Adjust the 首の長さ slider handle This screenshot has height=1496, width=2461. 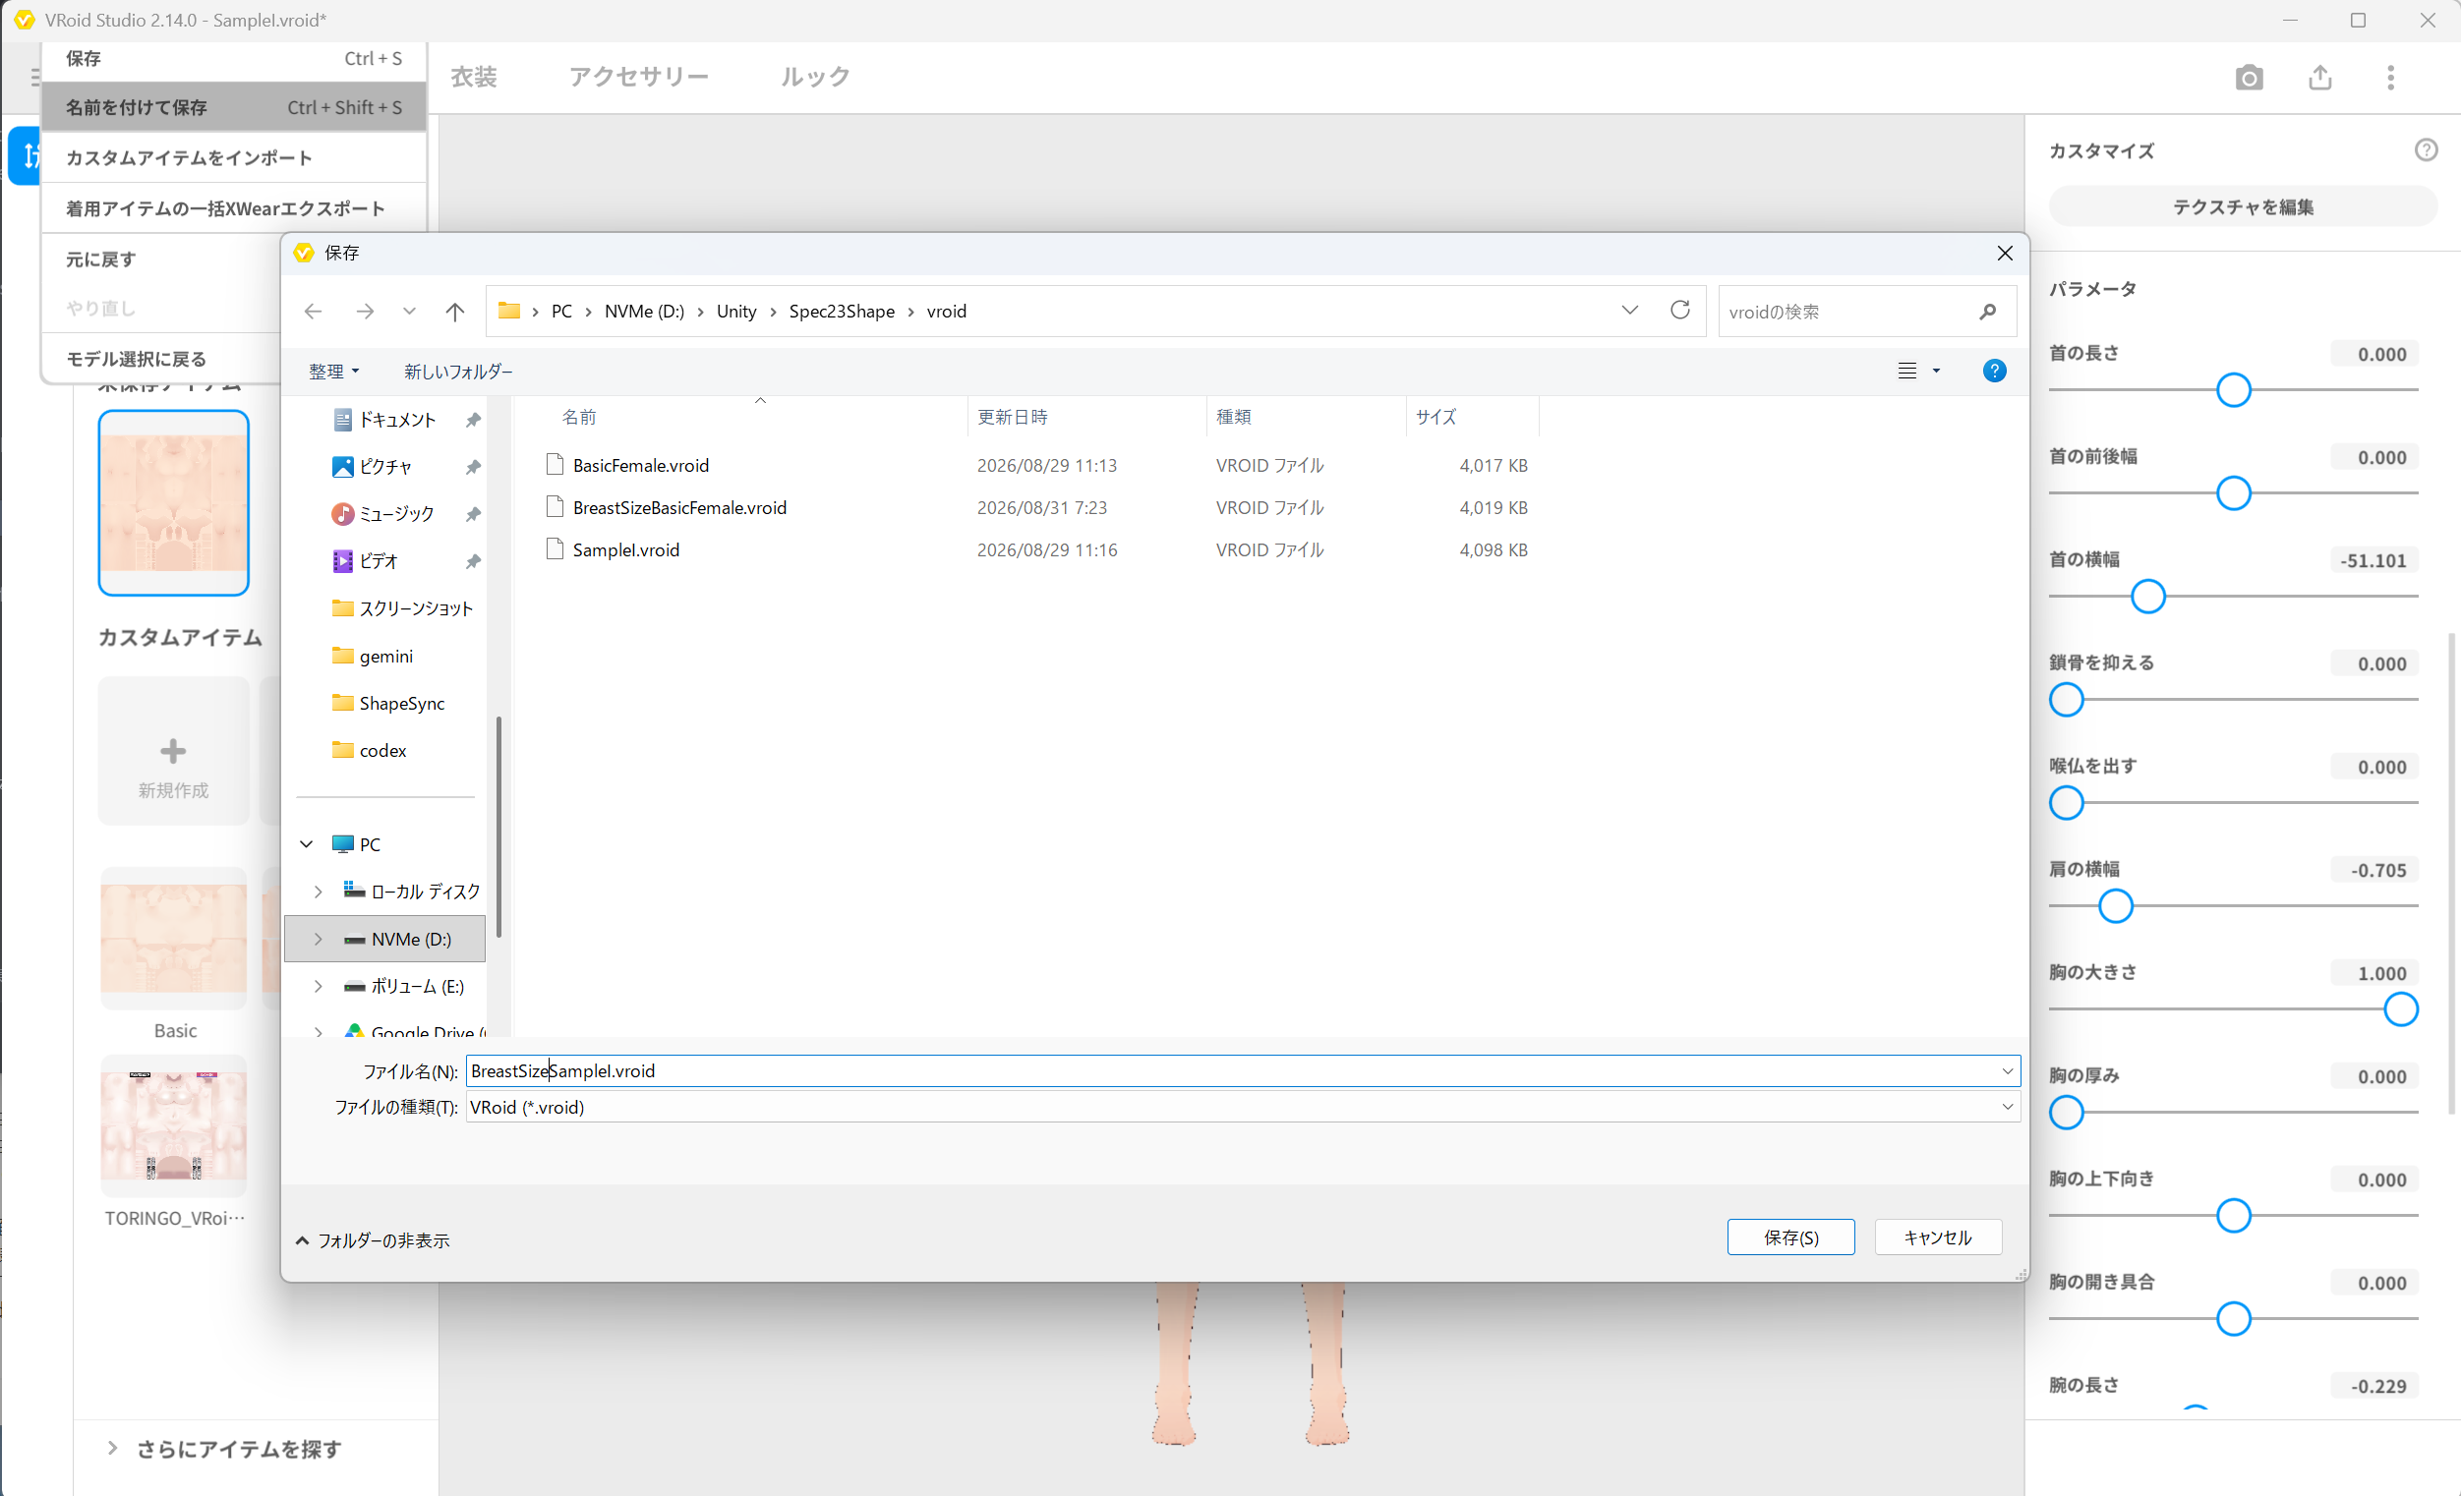point(2233,390)
